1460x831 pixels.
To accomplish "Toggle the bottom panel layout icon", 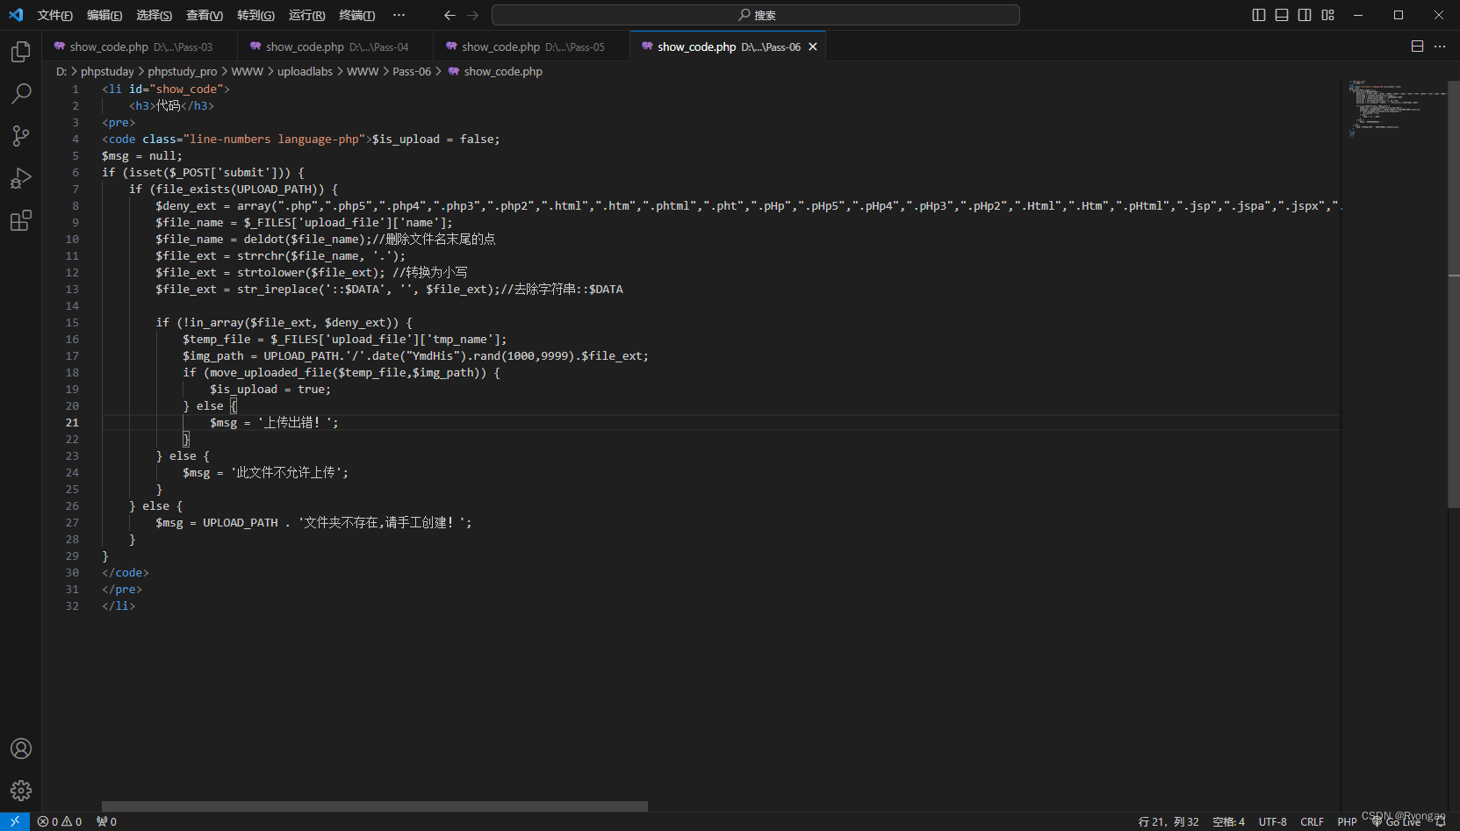I will [1282, 15].
